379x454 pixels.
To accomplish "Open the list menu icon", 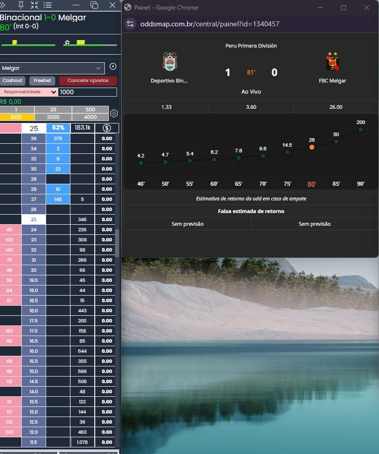I will [x=48, y=5].
